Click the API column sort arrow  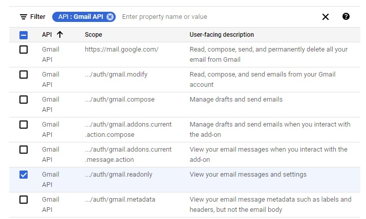click(60, 35)
